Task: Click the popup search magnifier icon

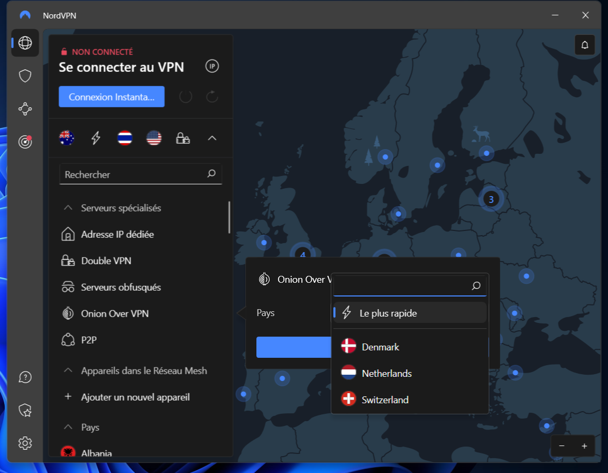Action: (x=476, y=286)
